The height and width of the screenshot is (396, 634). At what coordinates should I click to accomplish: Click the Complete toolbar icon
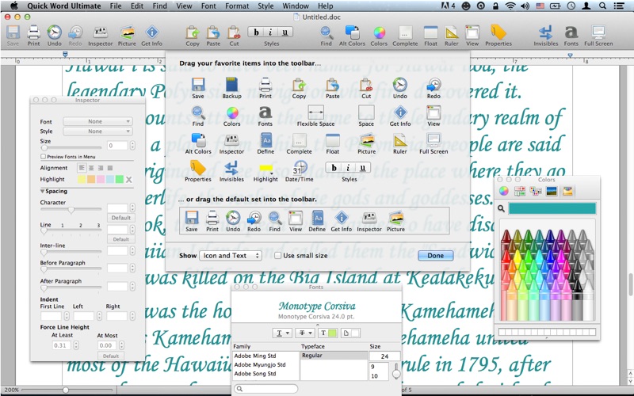coord(405,32)
